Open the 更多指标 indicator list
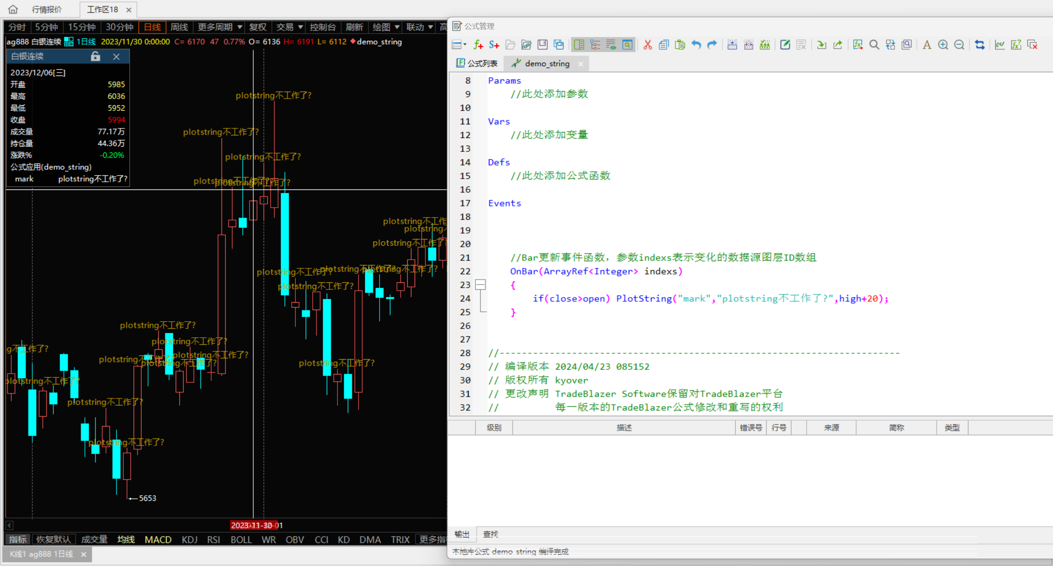1053x566 pixels. (x=432, y=539)
